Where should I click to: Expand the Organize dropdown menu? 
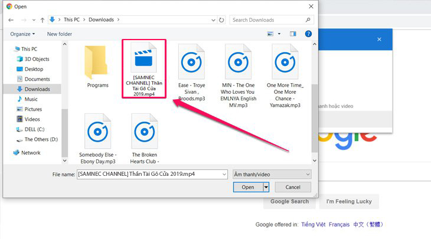pos(22,34)
